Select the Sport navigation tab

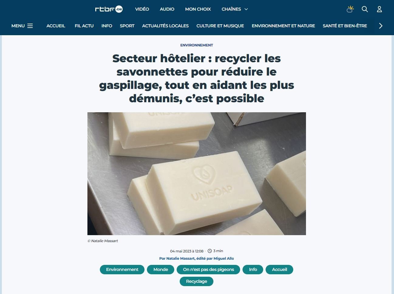(x=127, y=26)
